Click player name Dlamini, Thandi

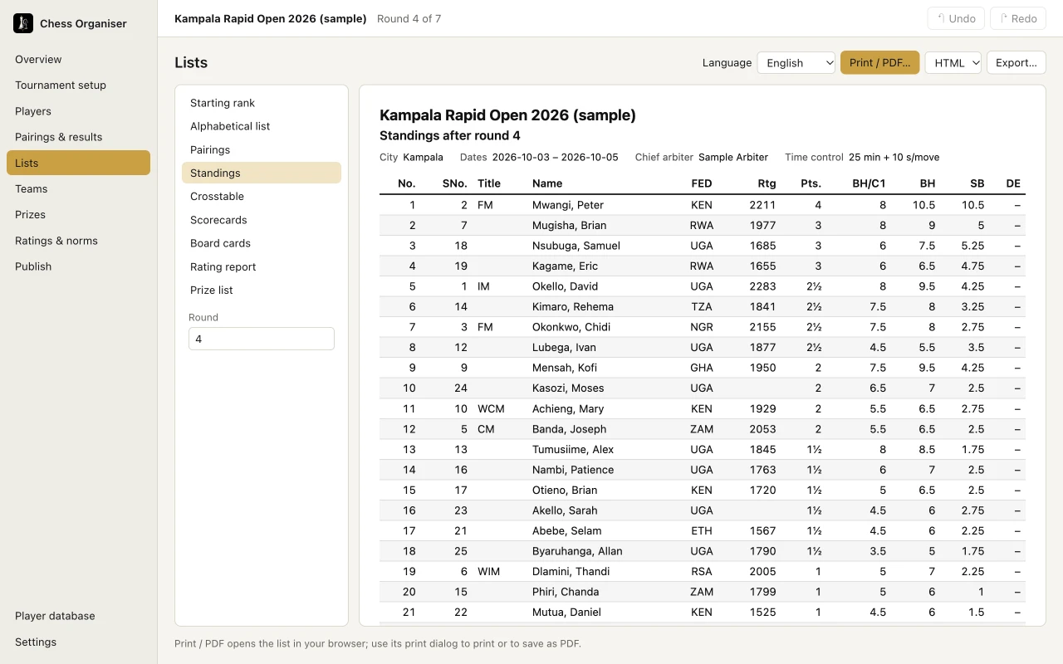[x=571, y=571]
